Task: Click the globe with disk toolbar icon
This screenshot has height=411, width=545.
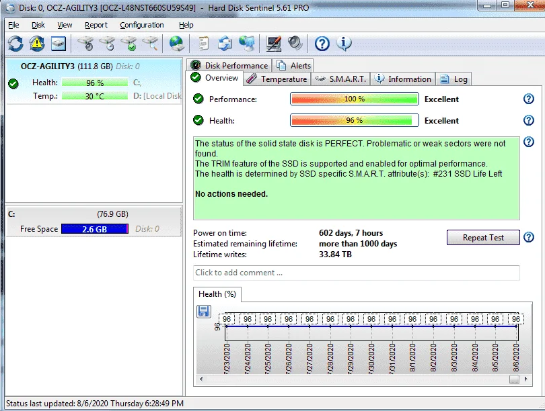Action: (177, 44)
